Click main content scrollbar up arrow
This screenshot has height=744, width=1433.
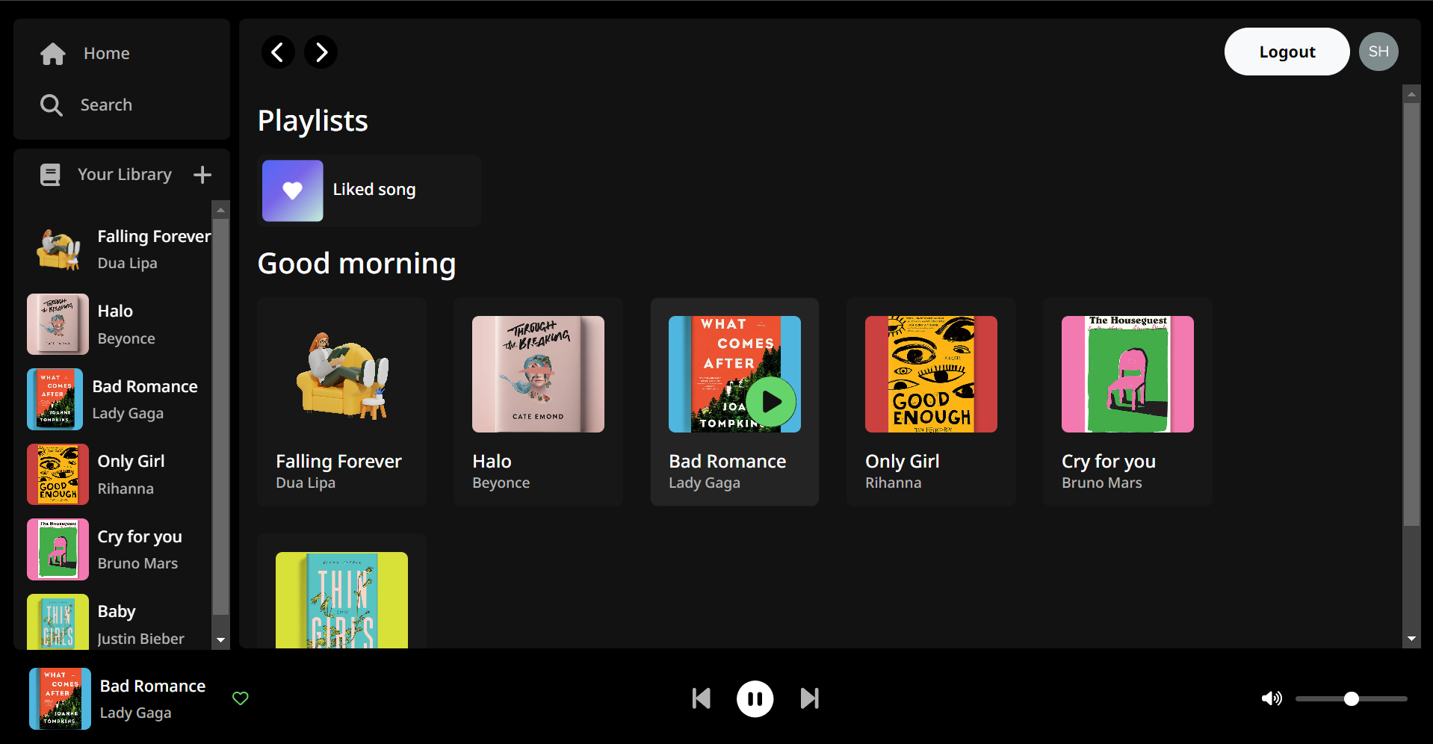pos(1411,94)
